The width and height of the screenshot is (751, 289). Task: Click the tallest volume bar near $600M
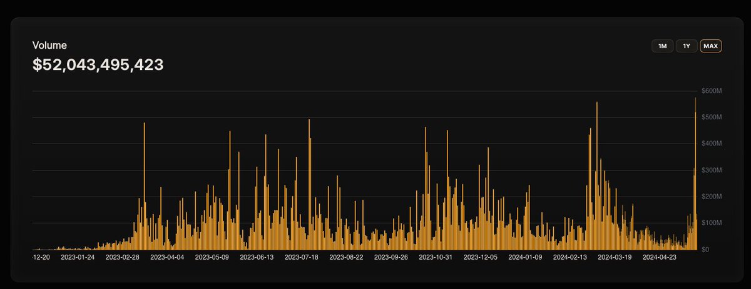click(695, 174)
